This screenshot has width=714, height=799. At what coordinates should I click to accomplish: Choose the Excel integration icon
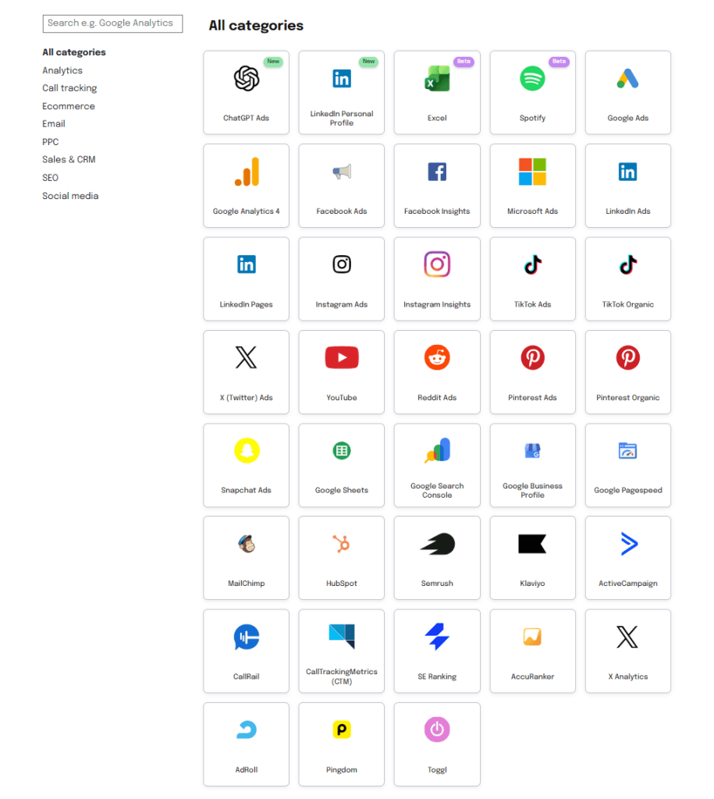(437, 79)
